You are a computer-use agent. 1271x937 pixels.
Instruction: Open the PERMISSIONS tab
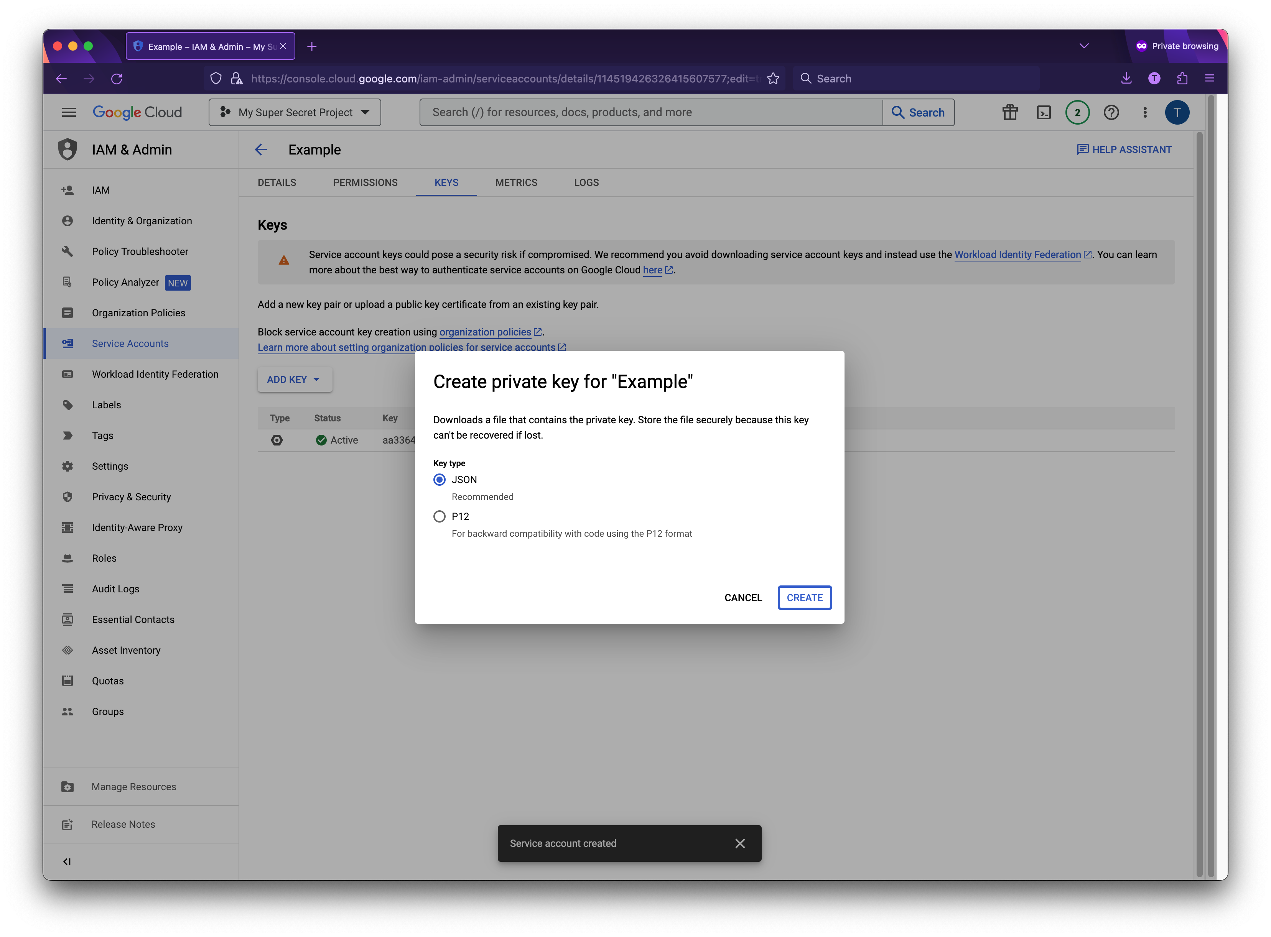[x=365, y=182]
